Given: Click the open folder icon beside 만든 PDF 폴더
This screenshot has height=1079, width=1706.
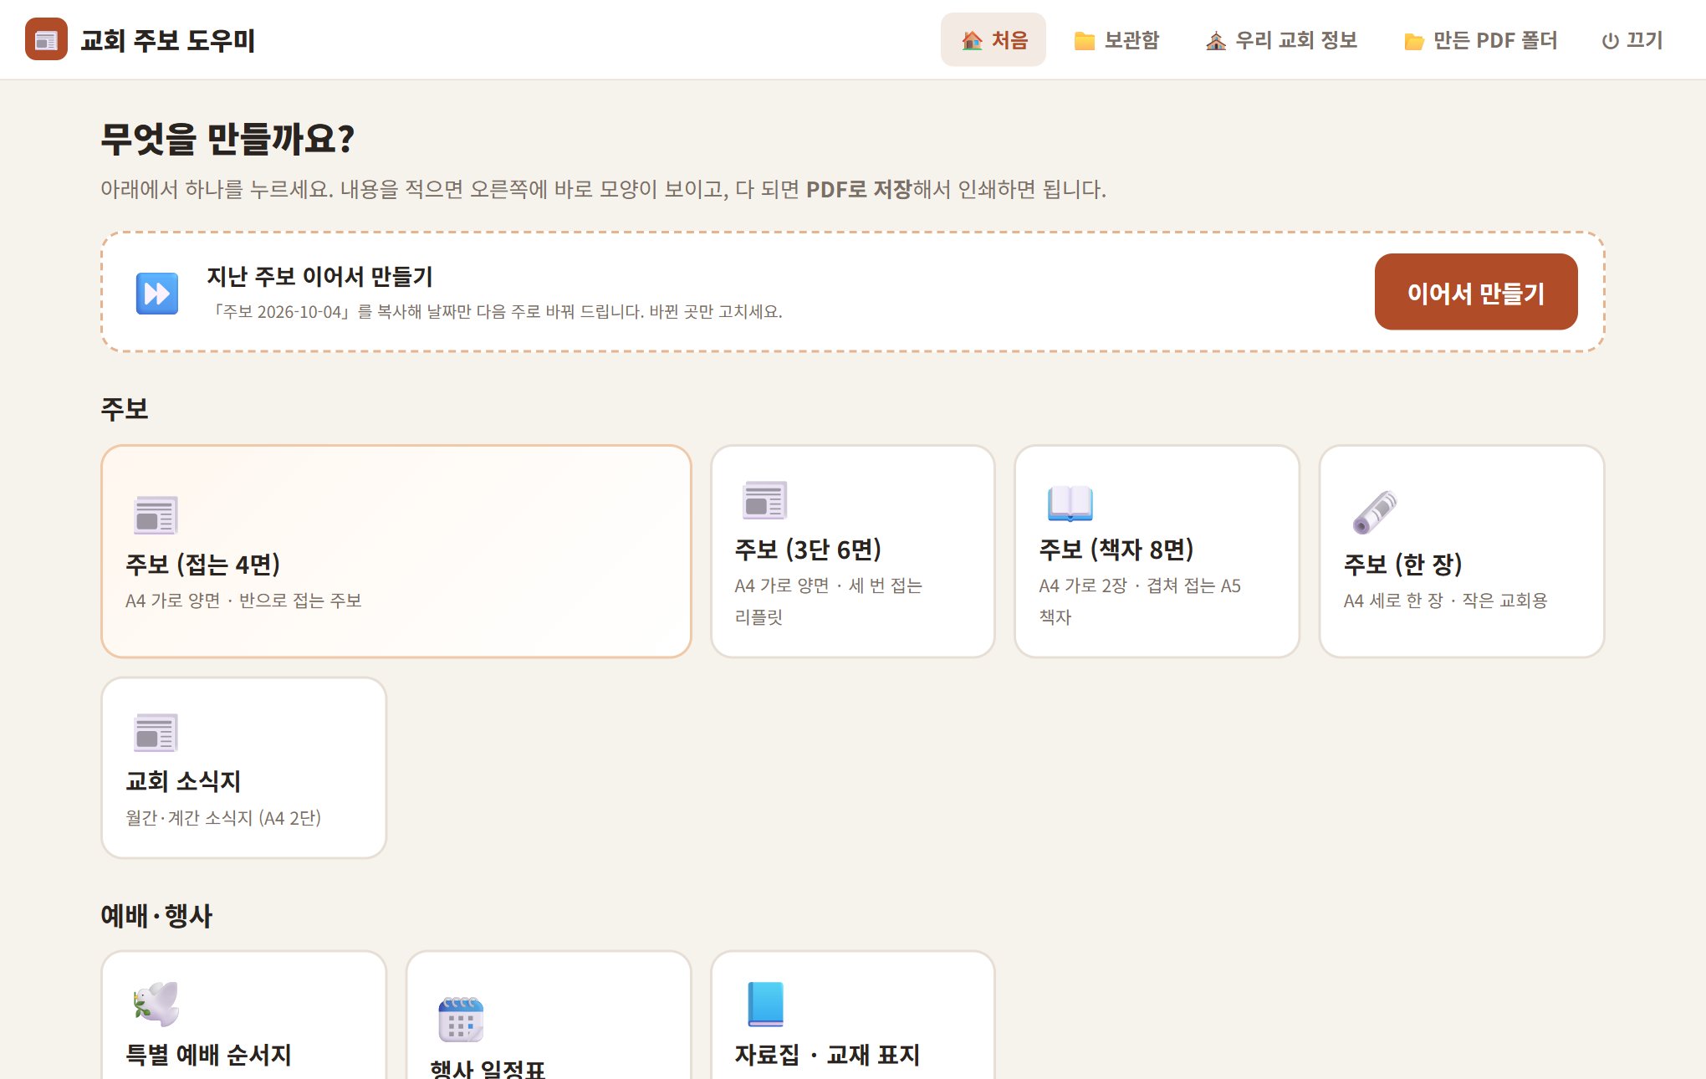Looking at the screenshot, I should coord(1414,40).
